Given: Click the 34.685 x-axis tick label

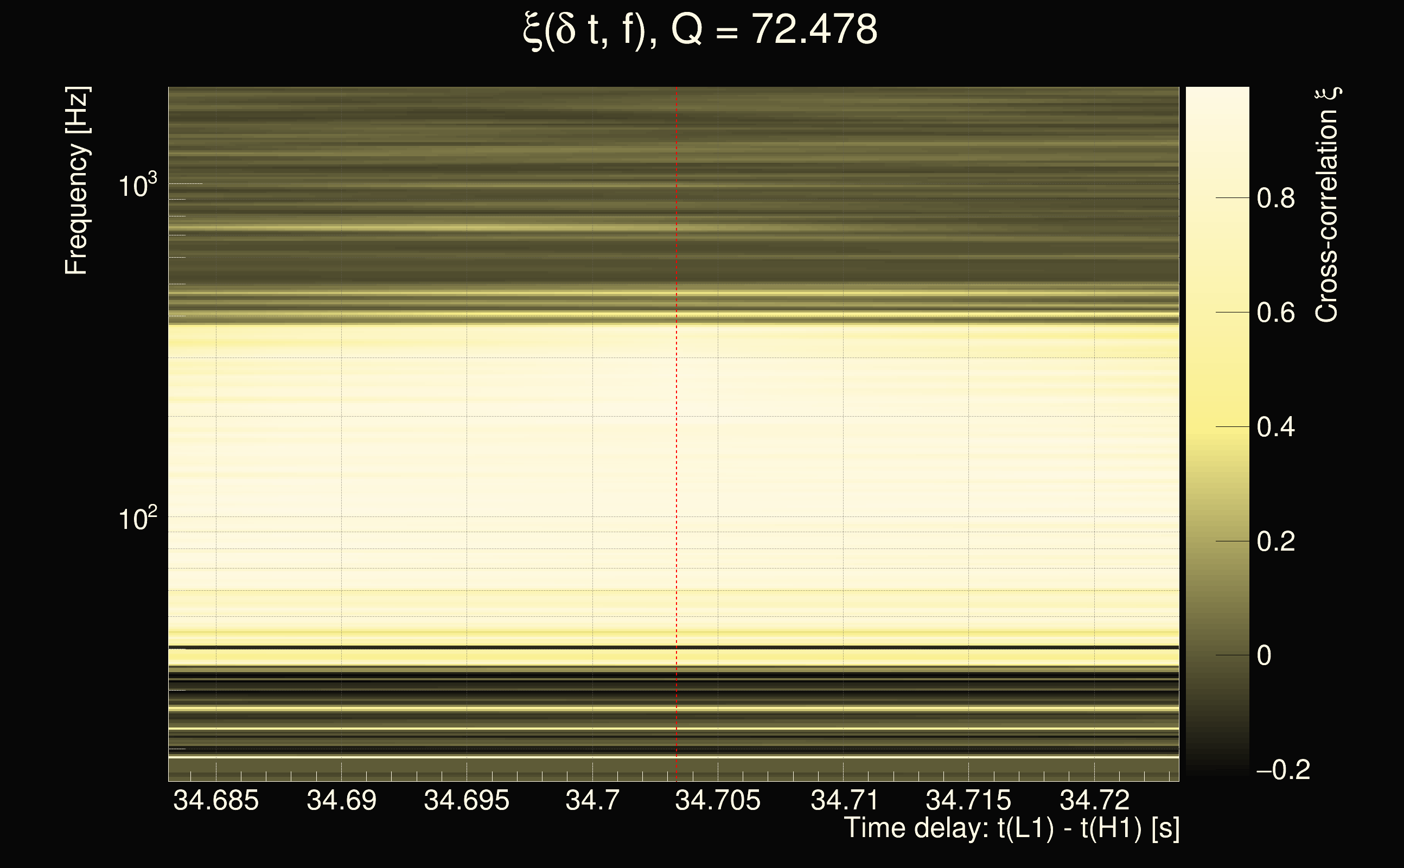Looking at the screenshot, I should tap(216, 800).
